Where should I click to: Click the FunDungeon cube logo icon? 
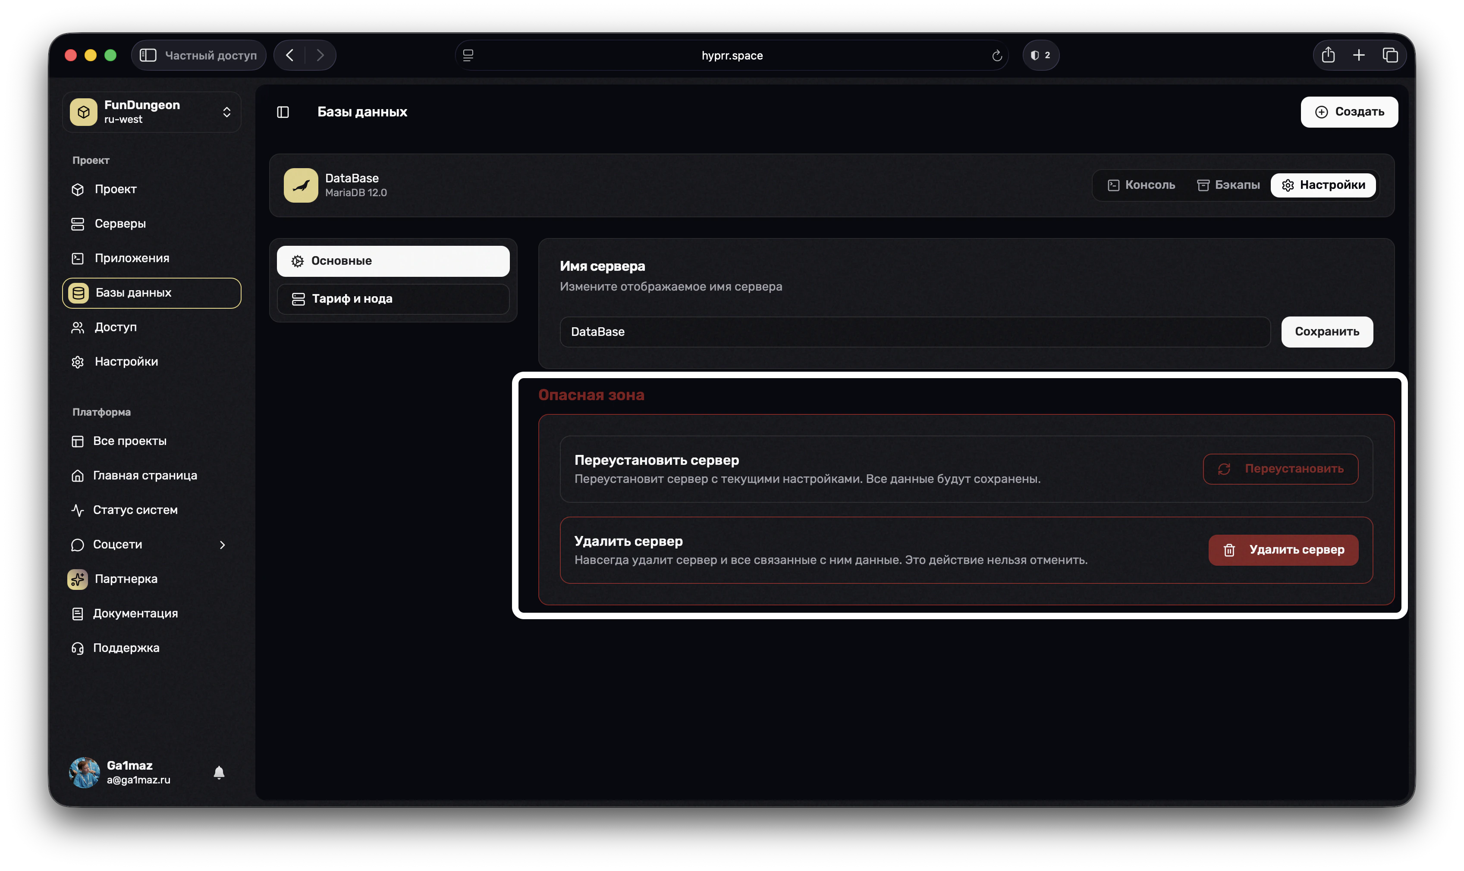tap(84, 112)
